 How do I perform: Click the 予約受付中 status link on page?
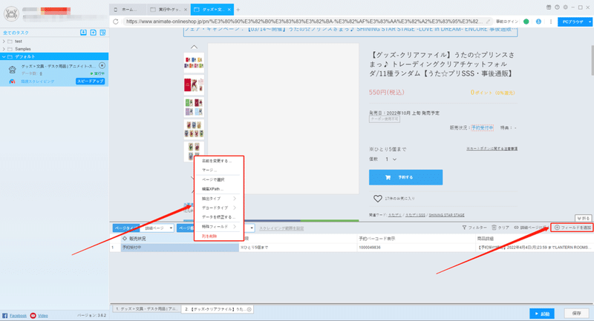pos(482,128)
